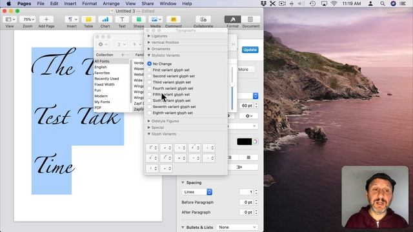This screenshot has width=413, height=232.
Task: Insert a Table from toolbar
Action: point(88,19)
